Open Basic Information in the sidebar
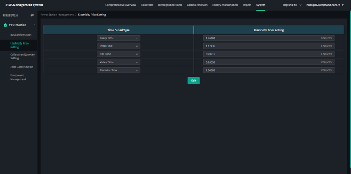 click(x=21, y=35)
